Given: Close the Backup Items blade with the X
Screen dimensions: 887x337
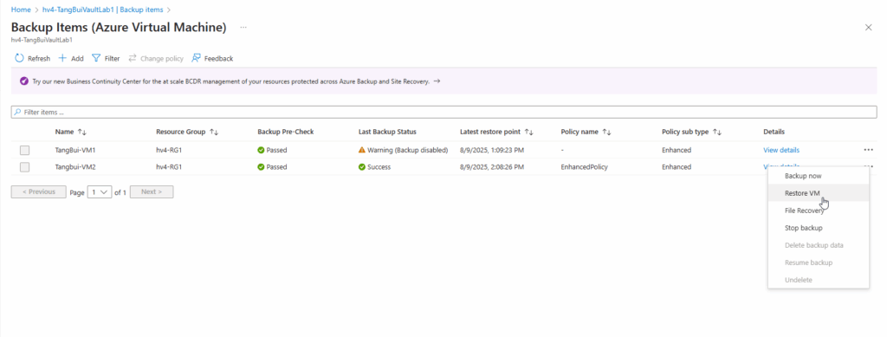Looking at the screenshot, I should (868, 27).
